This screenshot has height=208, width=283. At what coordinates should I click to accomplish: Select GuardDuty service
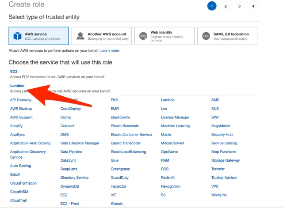[120, 178]
